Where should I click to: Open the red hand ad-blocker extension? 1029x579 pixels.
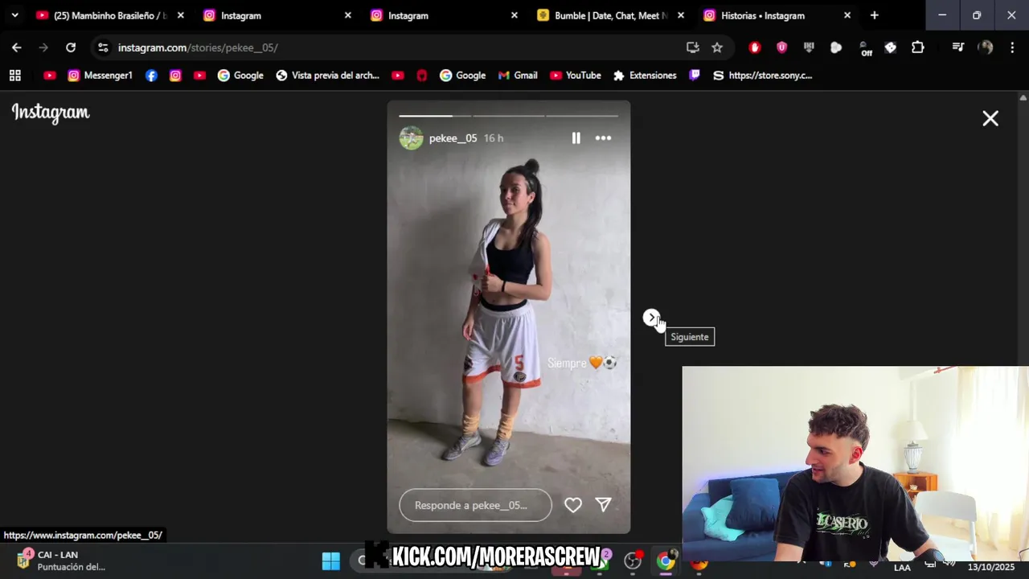754,47
